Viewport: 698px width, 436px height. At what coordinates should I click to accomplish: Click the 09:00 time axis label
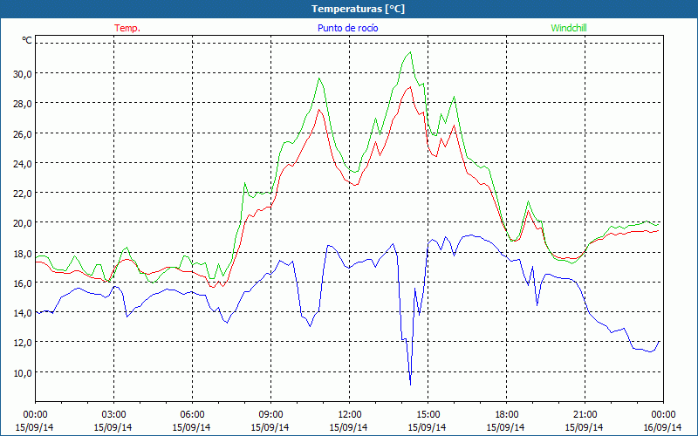coord(270,415)
